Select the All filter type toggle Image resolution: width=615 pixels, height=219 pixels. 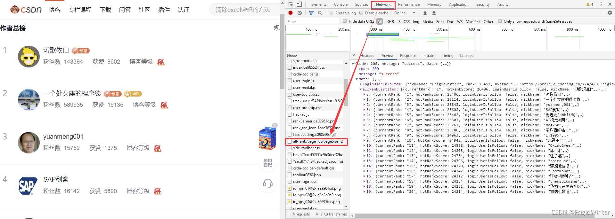(380, 21)
